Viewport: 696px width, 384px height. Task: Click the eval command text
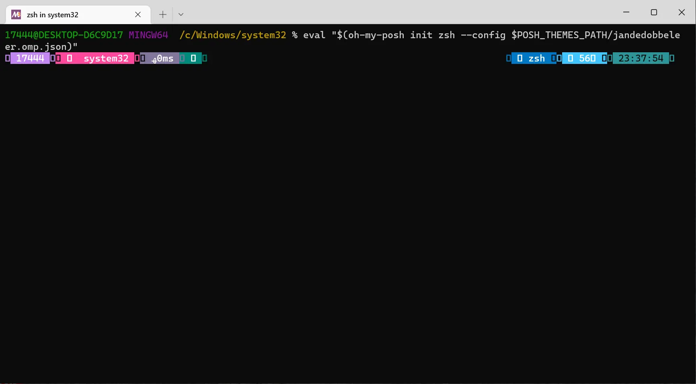tap(314, 35)
